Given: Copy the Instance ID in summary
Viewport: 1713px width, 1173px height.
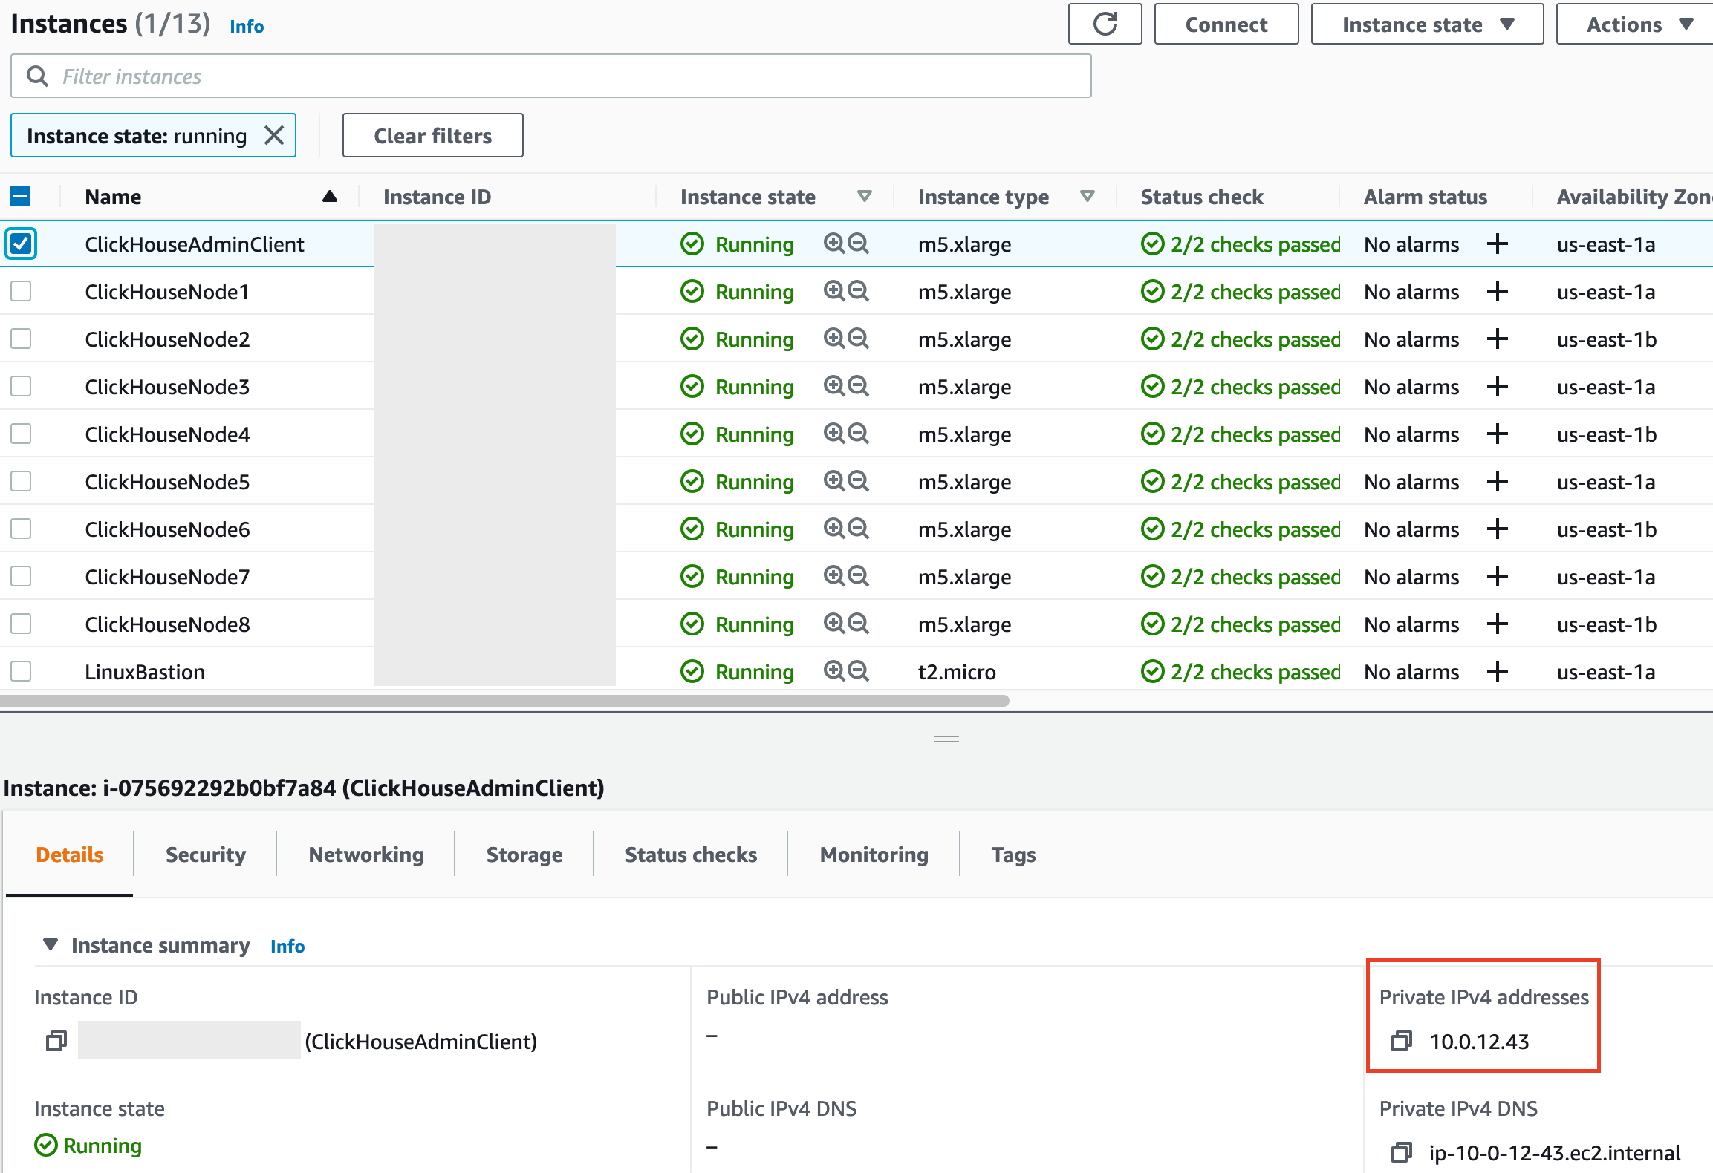Looking at the screenshot, I should (x=56, y=1041).
